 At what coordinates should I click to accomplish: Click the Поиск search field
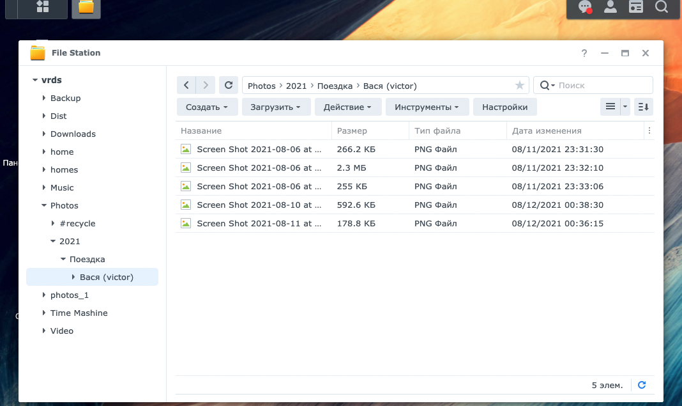click(x=600, y=85)
